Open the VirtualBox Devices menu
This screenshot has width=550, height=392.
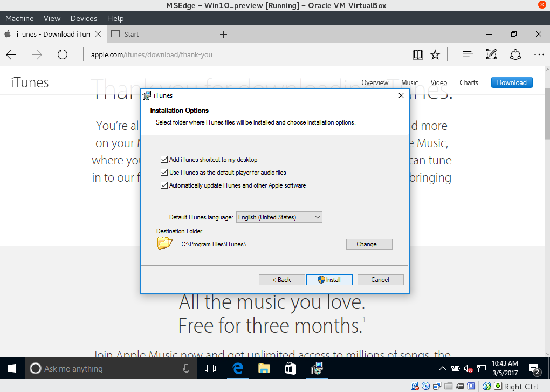(x=84, y=18)
